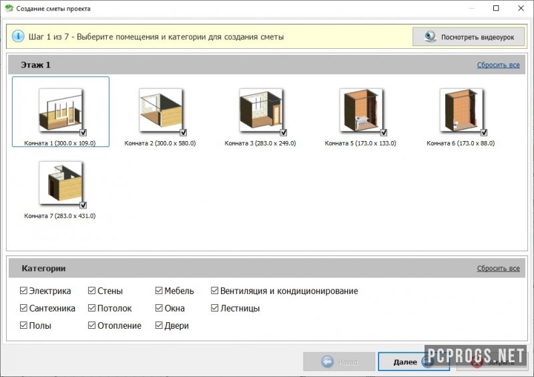Select the Комната 5 room thumbnail
Image resolution: width=534 pixels, height=377 pixels.
[x=361, y=110]
